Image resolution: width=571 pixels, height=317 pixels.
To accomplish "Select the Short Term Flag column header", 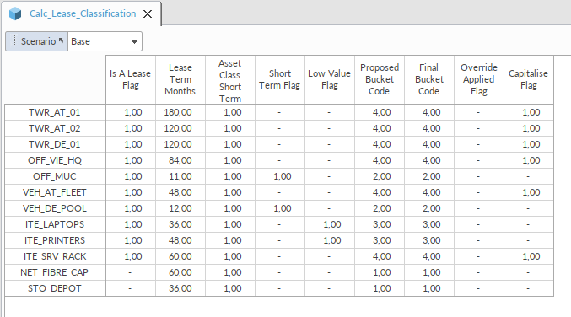I will (280, 79).
